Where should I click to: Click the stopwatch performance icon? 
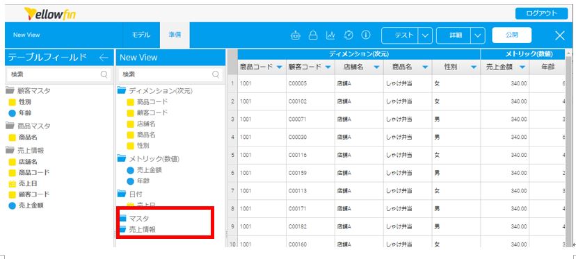pos(349,35)
